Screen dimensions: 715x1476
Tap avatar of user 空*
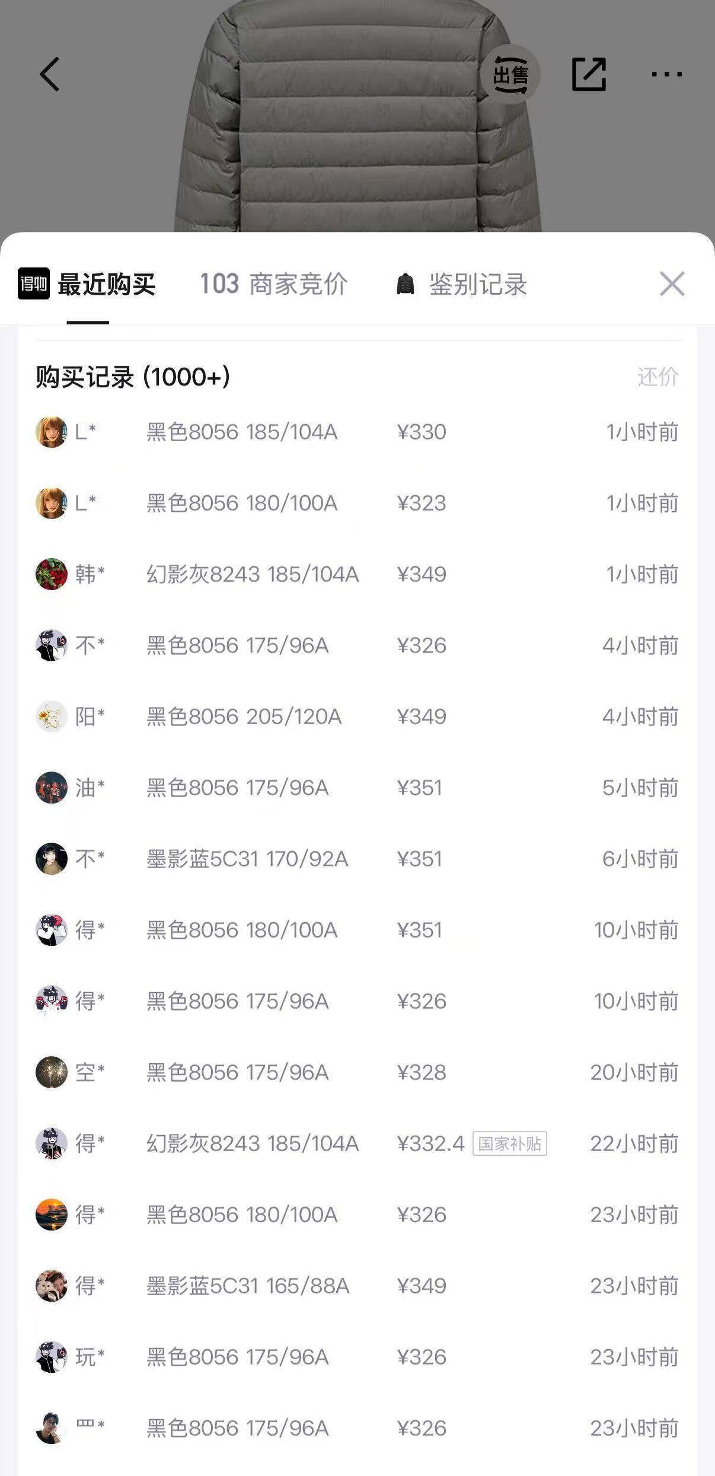click(x=52, y=1072)
